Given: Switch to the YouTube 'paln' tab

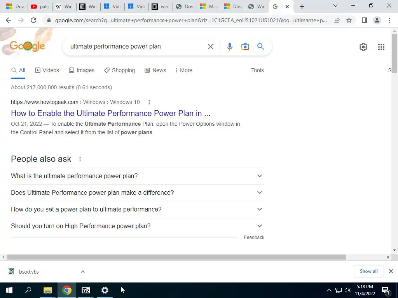Looking at the screenshot, I should point(40,7).
